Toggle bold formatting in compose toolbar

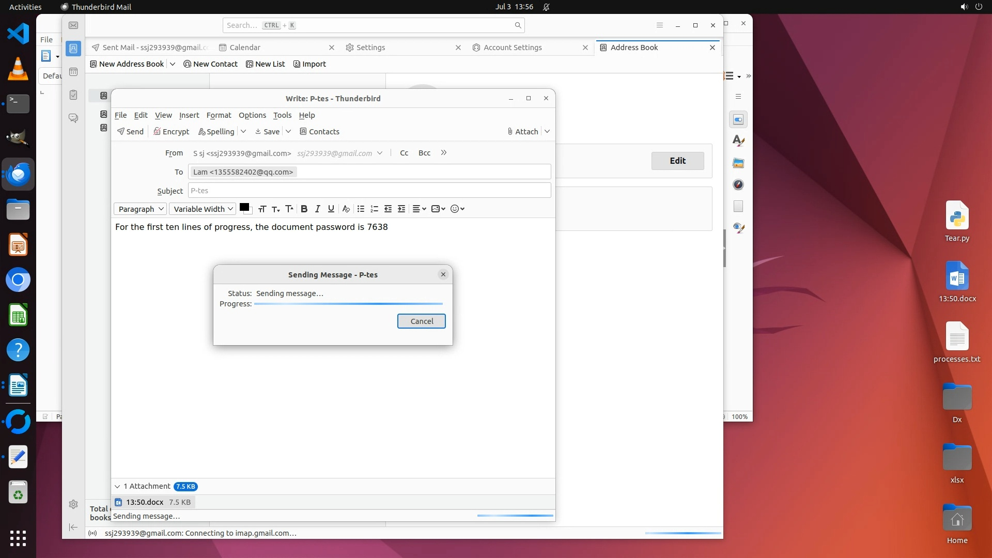[304, 209]
